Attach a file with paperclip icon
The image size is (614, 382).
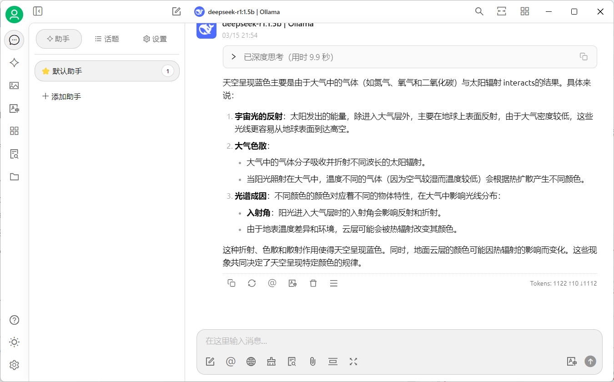(312, 362)
